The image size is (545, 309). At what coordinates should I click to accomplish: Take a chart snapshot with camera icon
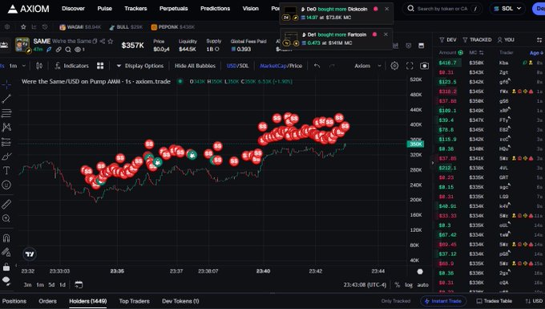coord(425,66)
